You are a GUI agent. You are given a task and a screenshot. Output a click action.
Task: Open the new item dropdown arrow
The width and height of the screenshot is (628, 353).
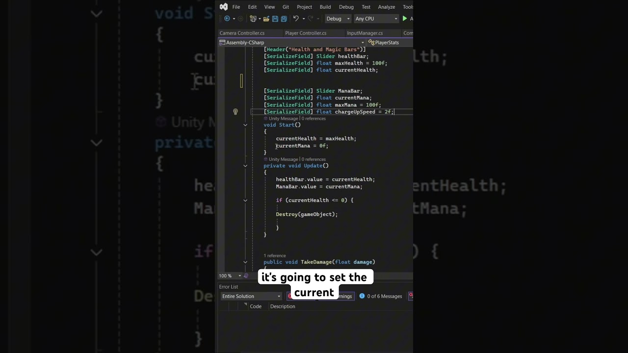tap(260, 19)
